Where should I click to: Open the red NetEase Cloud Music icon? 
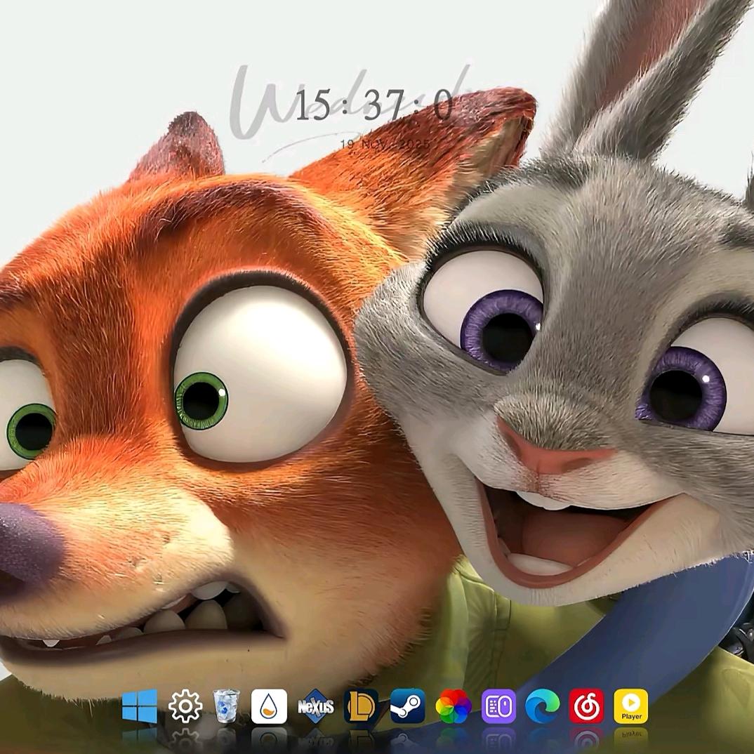(587, 706)
